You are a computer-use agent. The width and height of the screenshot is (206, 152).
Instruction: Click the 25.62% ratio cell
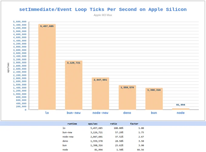(119, 145)
